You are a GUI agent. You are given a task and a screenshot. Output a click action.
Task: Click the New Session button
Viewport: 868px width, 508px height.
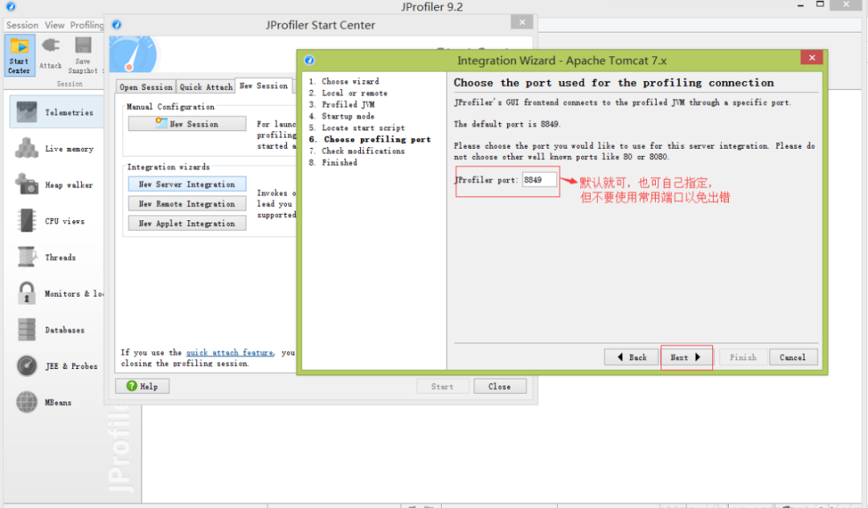pyautogui.click(x=187, y=124)
